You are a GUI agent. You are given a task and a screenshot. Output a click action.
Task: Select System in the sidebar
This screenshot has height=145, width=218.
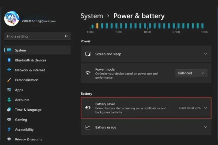pyautogui.click(x=38, y=50)
